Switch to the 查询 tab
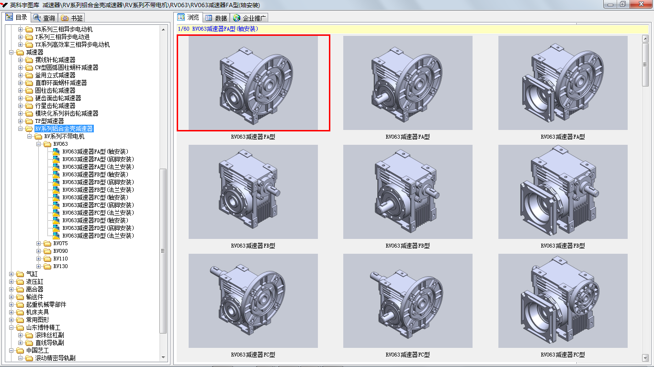654x367 pixels. [44, 18]
